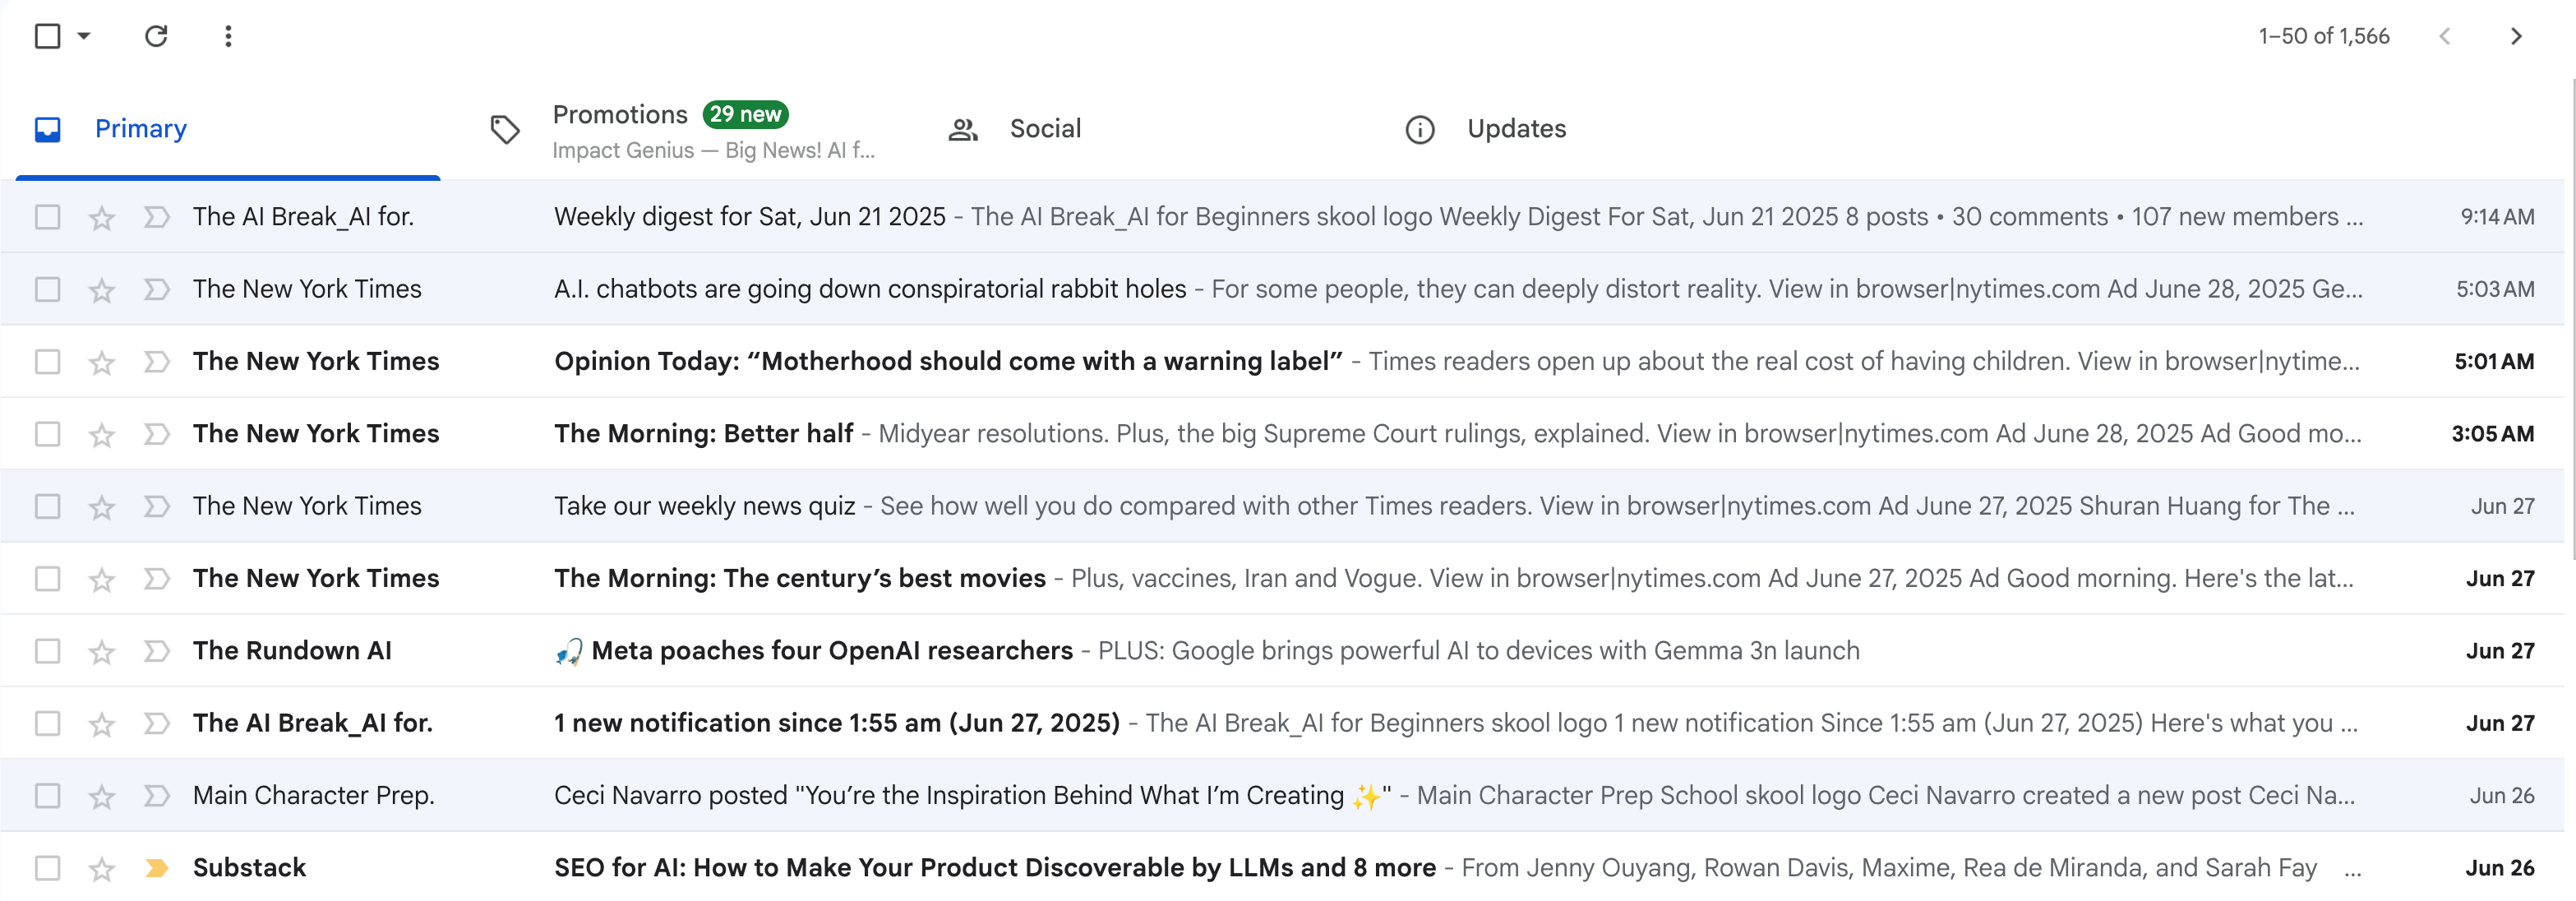This screenshot has height=901, width=2576.
Task: Toggle importance marker on Substack email
Action: (x=156, y=868)
